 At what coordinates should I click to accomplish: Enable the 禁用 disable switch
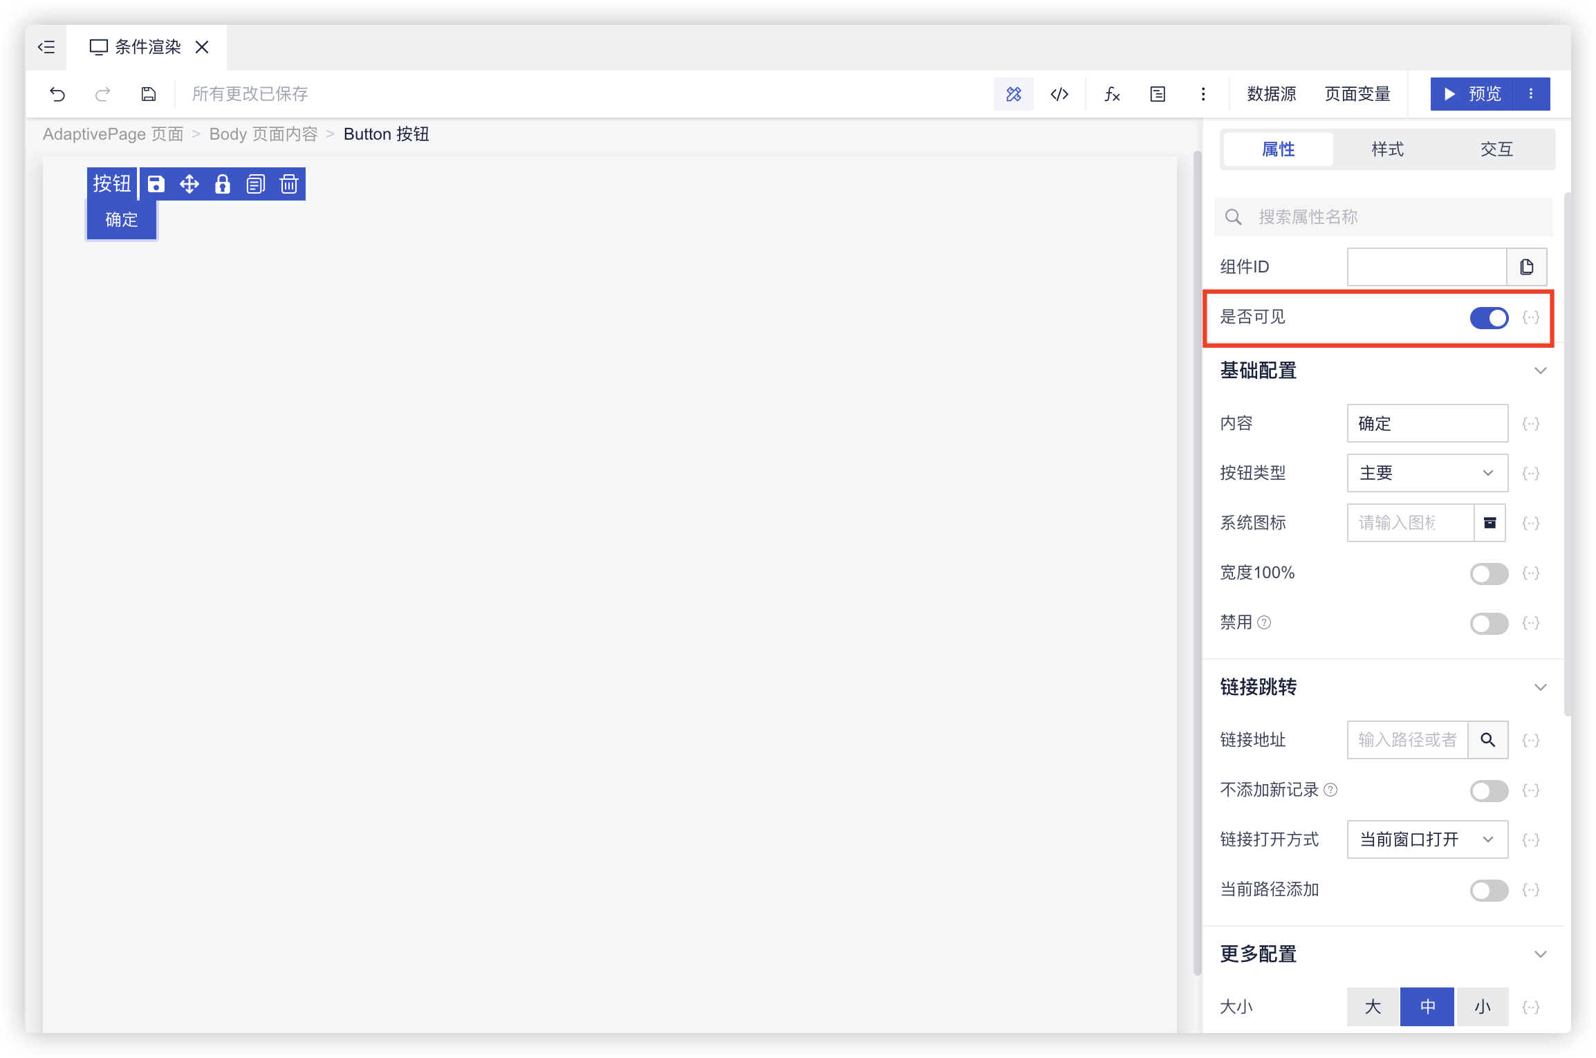(1489, 623)
